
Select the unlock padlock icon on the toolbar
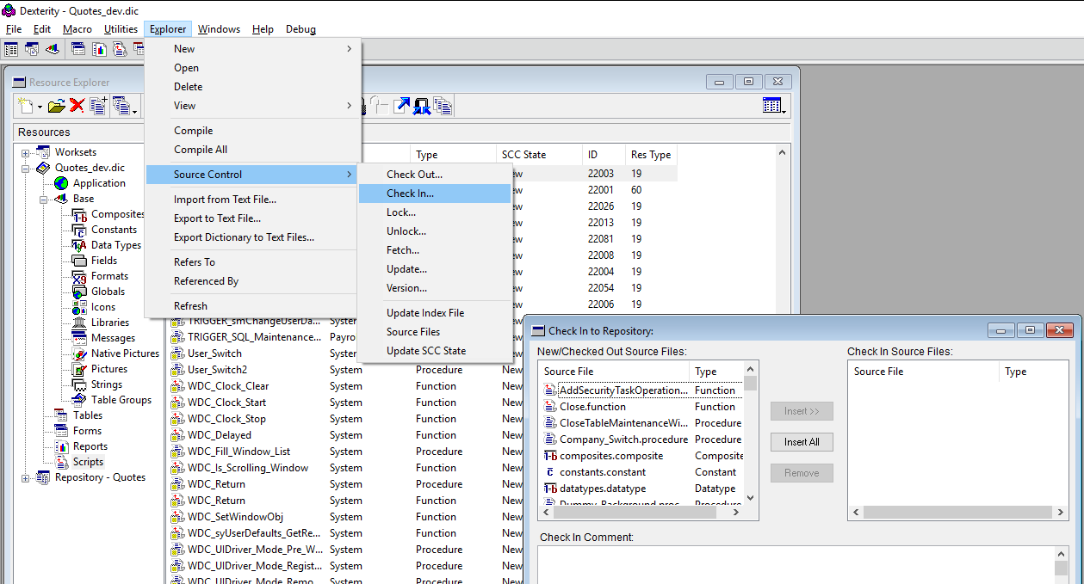(x=380, y=105)
